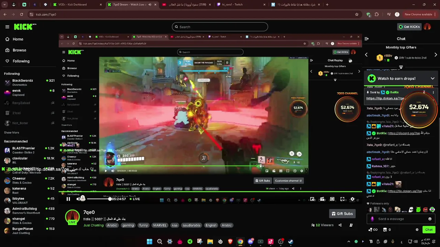Viewport: 440px width, 247px height.
Task: Open Chrome media controls icon
Action: click(x=389, y=14)
